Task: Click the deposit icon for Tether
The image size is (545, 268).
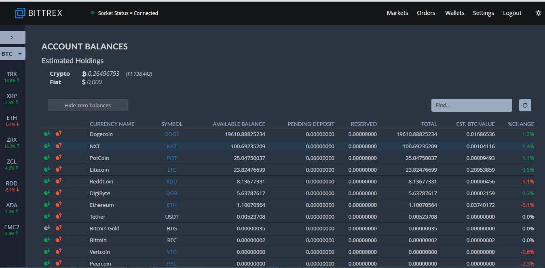Action: 47,216
